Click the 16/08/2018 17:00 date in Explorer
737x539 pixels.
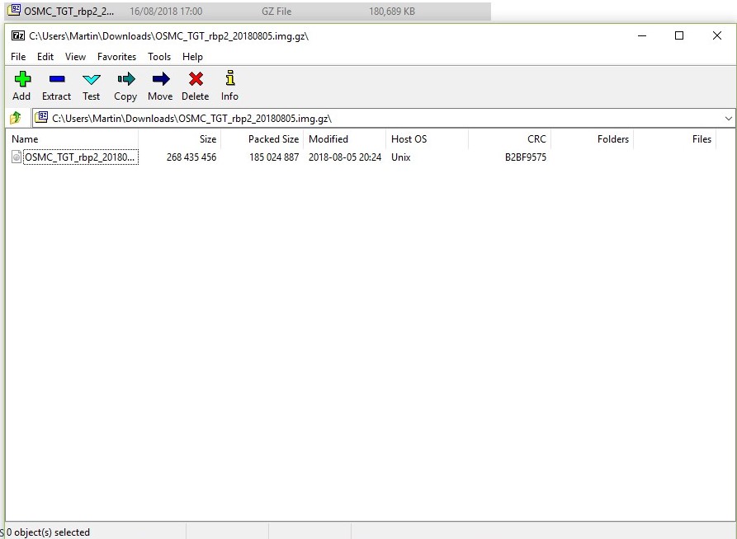tap(166, 12)
